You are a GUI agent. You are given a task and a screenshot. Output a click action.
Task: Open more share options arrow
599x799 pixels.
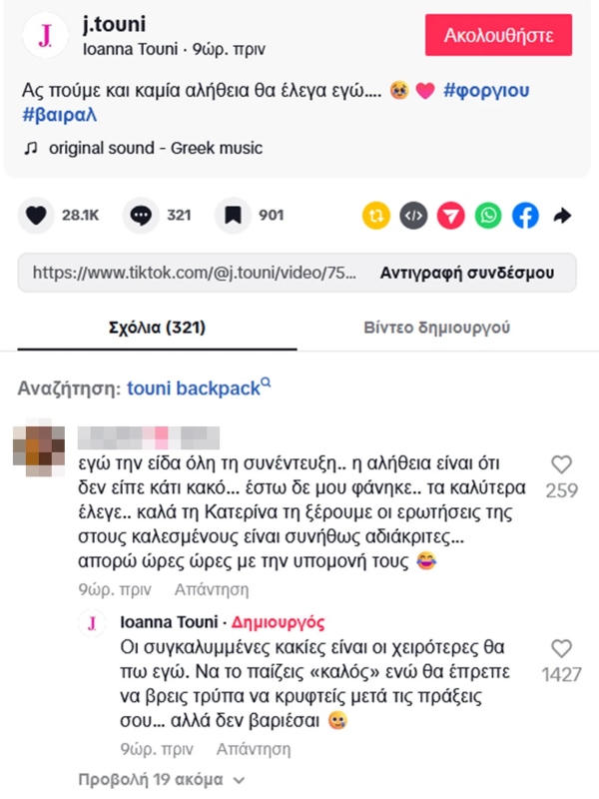(561, 215)
